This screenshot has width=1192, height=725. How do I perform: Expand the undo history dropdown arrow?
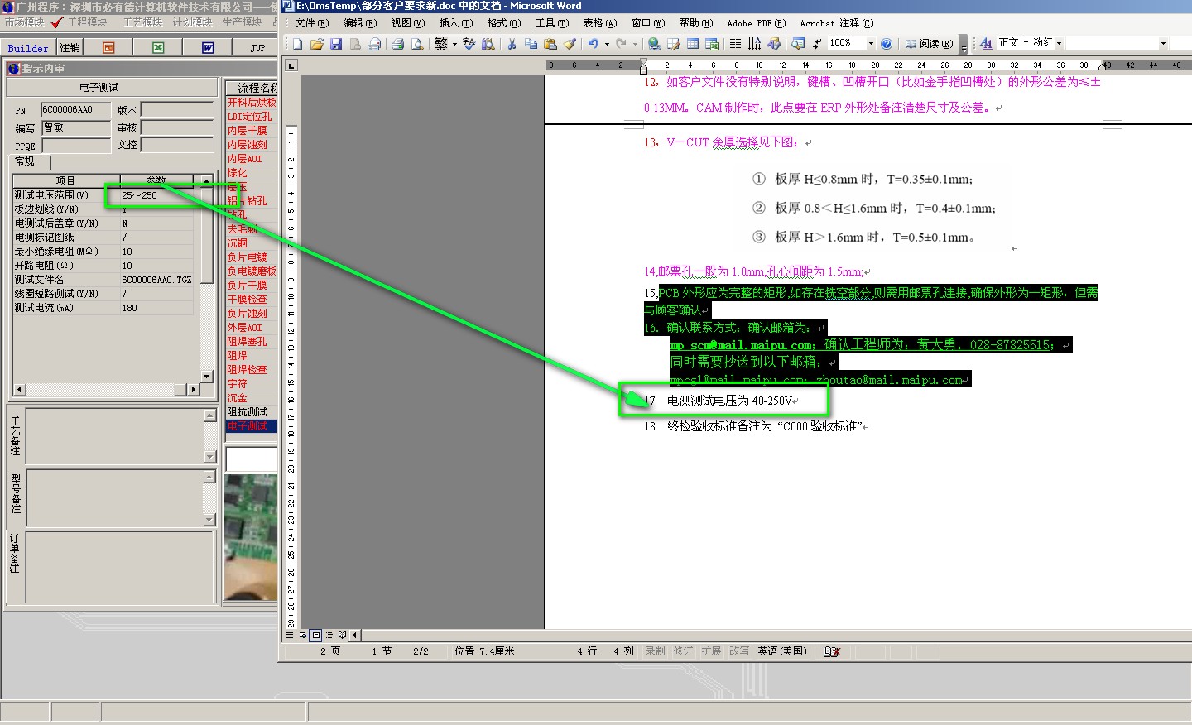point(607,44)
